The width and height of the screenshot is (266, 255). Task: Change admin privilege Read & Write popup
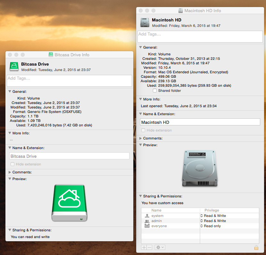(x=213, y=221)
